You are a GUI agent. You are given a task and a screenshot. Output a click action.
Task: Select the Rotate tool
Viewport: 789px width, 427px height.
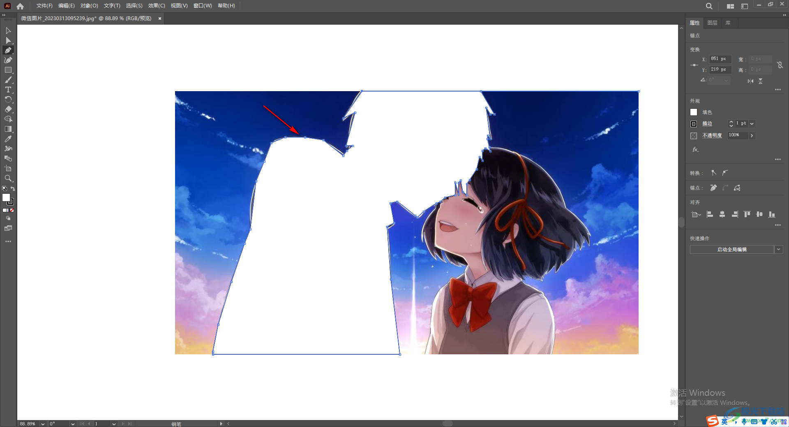click(8, 100)
